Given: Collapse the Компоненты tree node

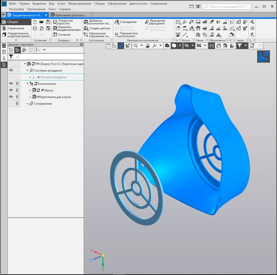Looking at the screenshot, I should tap(28, 84).
